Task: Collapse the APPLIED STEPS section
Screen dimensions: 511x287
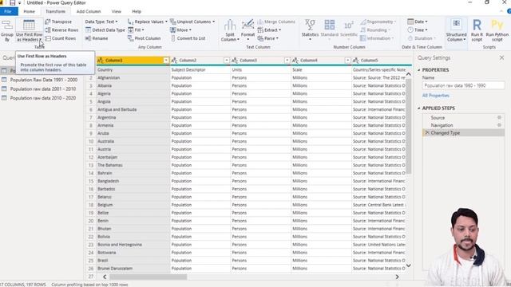Action: click(x=419, y=108)
